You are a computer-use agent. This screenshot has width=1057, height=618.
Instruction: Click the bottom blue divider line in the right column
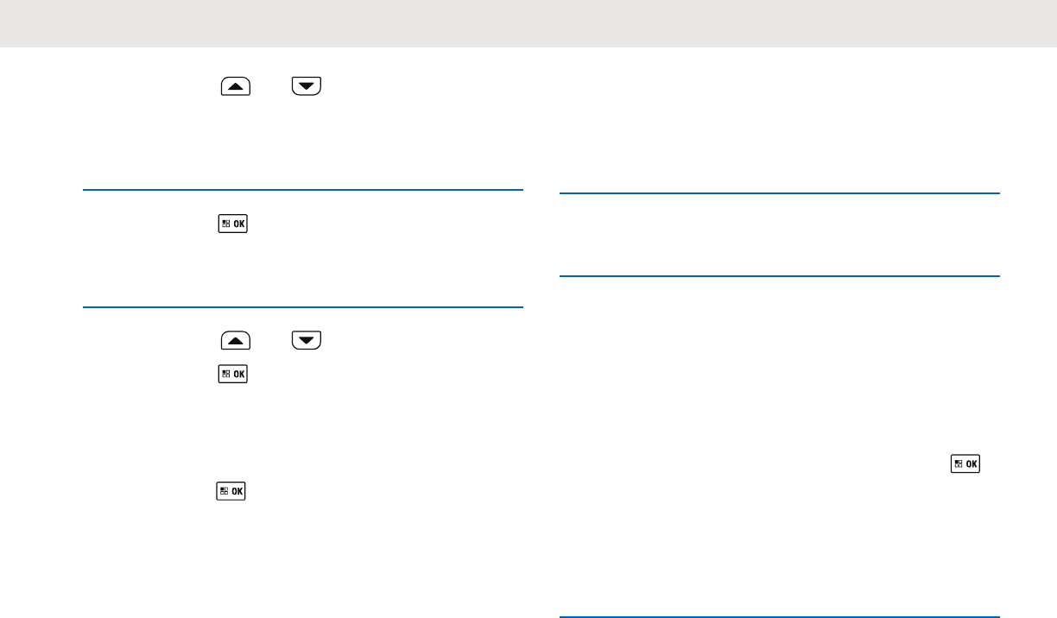pos(779,616)
